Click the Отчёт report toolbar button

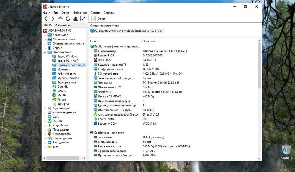pyautogui.click(x=99, y=19)
